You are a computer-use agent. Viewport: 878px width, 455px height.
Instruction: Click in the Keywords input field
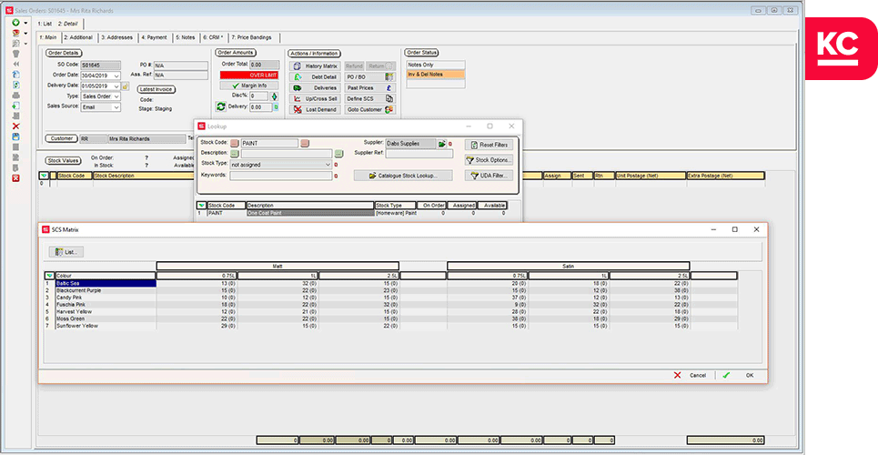[x=280, y=176]
